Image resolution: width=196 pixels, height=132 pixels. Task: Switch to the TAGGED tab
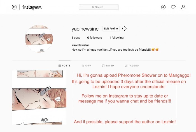click(132, 66)
